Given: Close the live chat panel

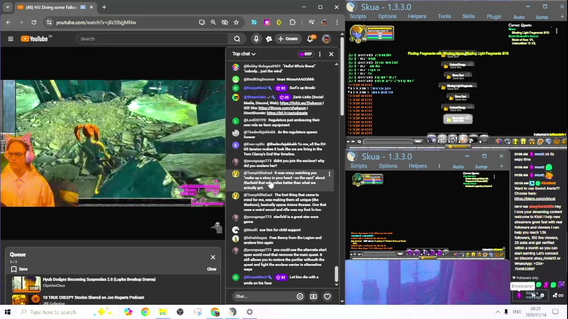Looking at the screenshot, I should (x=331, y=54).
